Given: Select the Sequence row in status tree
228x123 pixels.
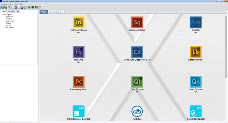Looking at the screenshot, I should pos(9,18).
